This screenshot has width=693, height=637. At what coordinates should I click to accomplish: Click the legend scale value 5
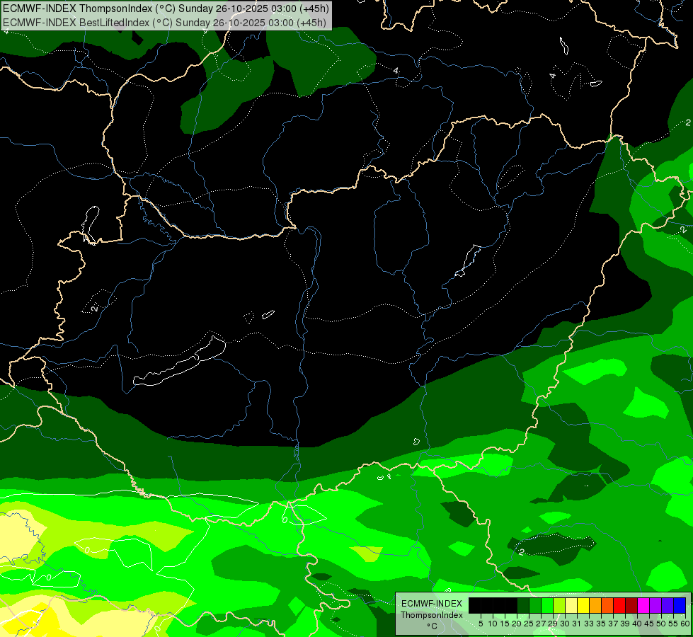click(481, 624)
